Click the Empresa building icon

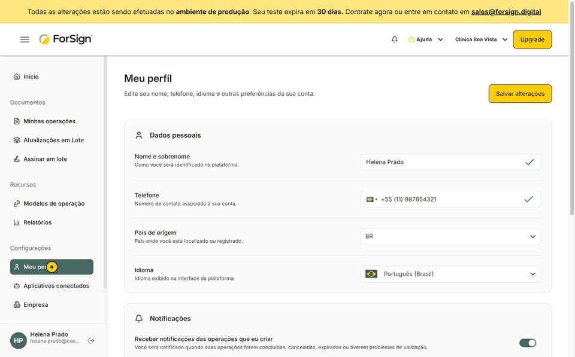point(17,304)
